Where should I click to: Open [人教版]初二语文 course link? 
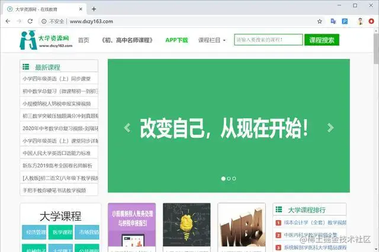(59, 178)
